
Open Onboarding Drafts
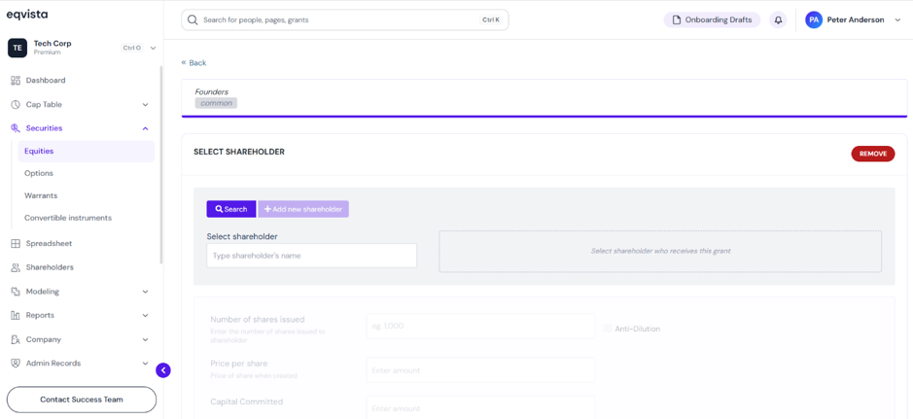[712, 19]
